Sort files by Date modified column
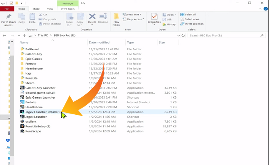Screen dimensions: 269x165 pos(99,43)
